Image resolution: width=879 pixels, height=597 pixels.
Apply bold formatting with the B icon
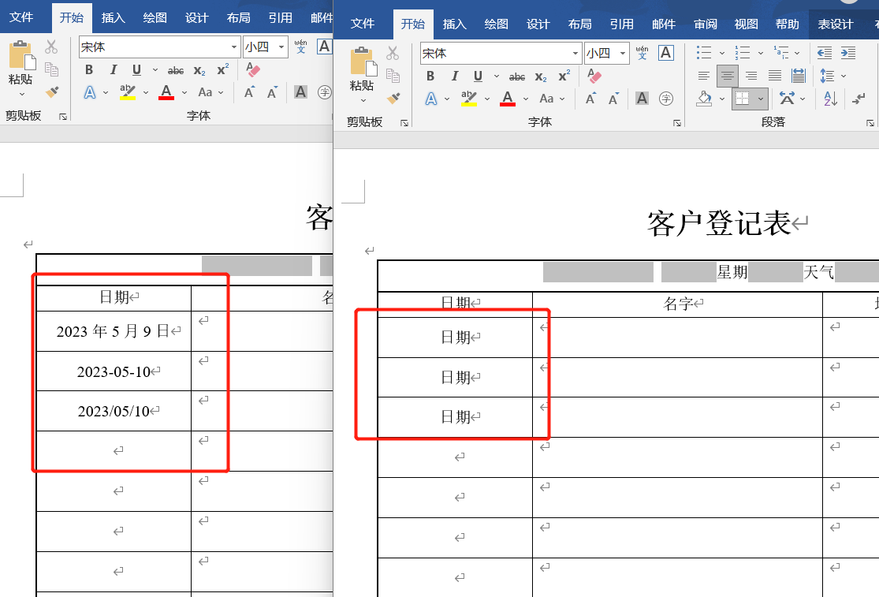[430, 76]
